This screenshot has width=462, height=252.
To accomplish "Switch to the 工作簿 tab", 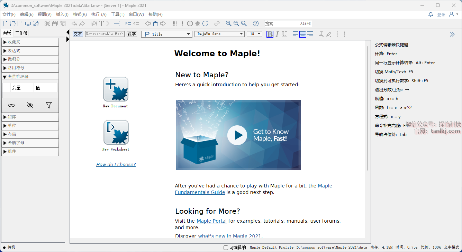I will [21, 33].
